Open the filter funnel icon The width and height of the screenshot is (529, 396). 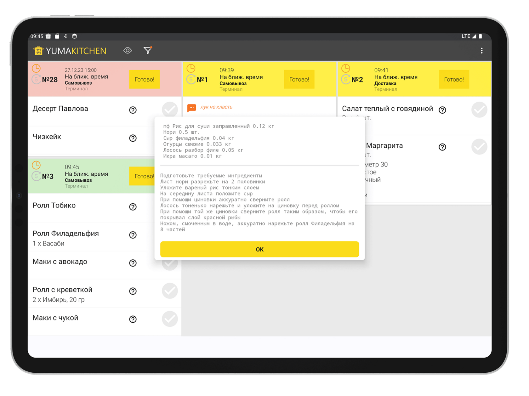(x=148, y=50)
